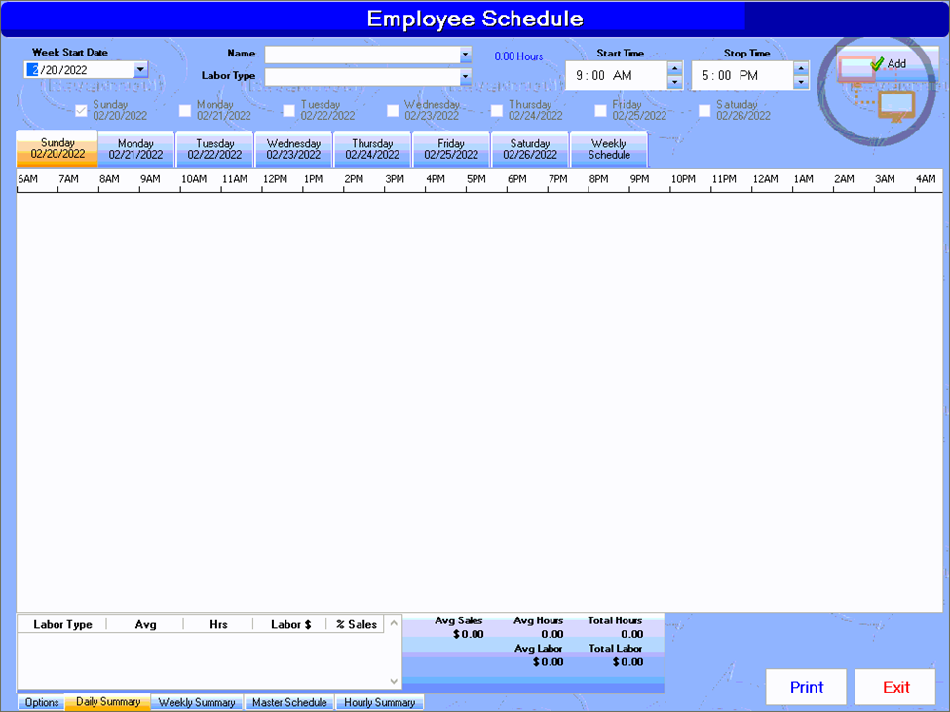This screenshot has height=712, width=950.
Task: Check the Saturday 02/26/2022 checkbox
Action: tap(704, 110)
